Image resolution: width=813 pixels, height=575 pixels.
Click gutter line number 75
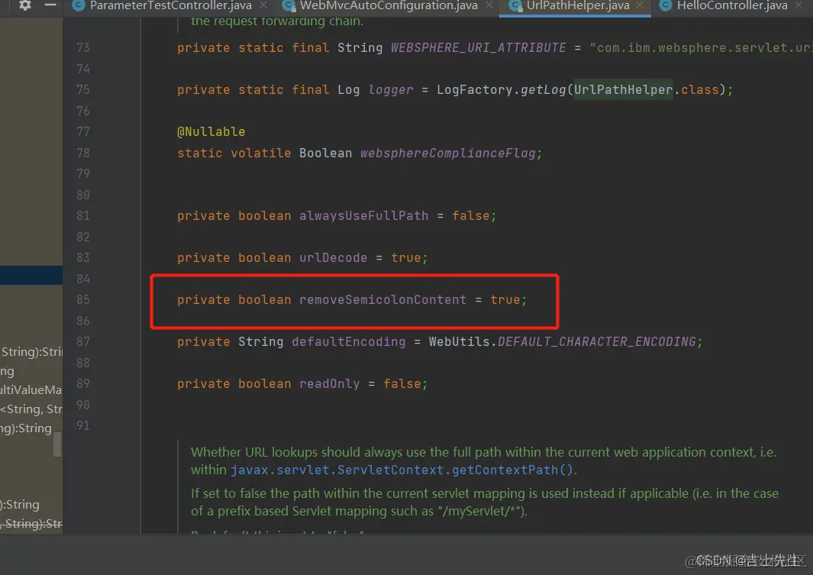pyautogui.click(x=83, y=89)
